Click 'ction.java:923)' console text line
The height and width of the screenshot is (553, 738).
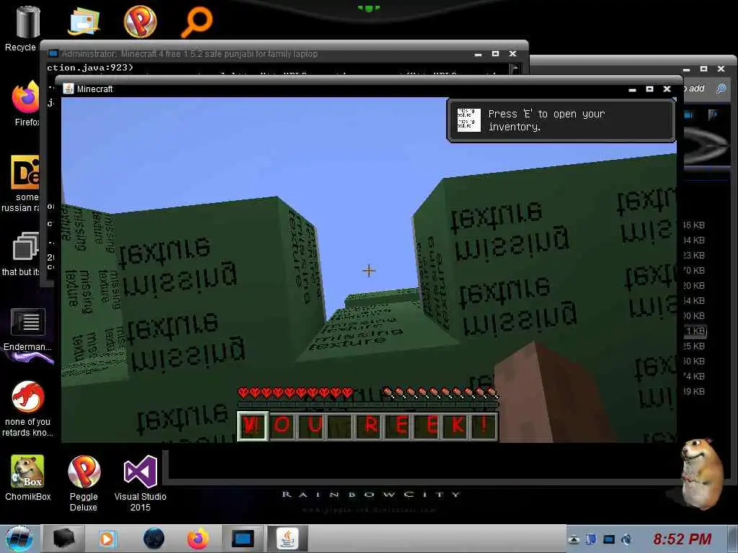pos(90,68)
